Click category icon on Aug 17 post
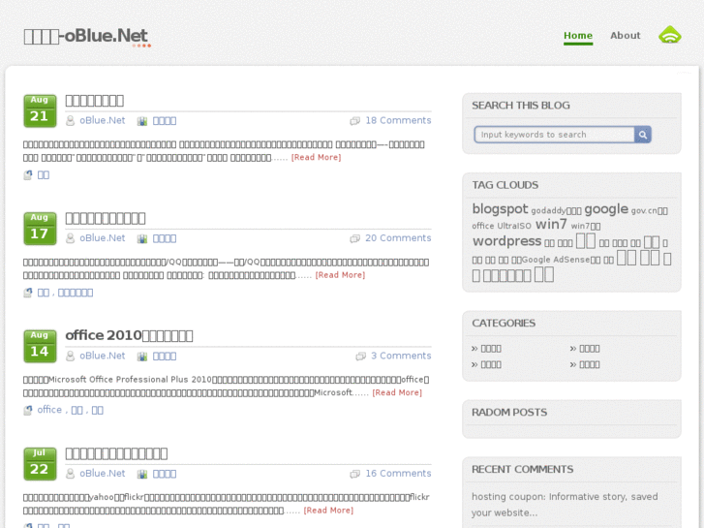 pos(142,238)
